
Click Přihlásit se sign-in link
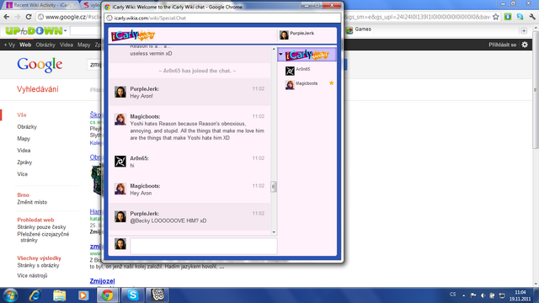tap(503, 45)
